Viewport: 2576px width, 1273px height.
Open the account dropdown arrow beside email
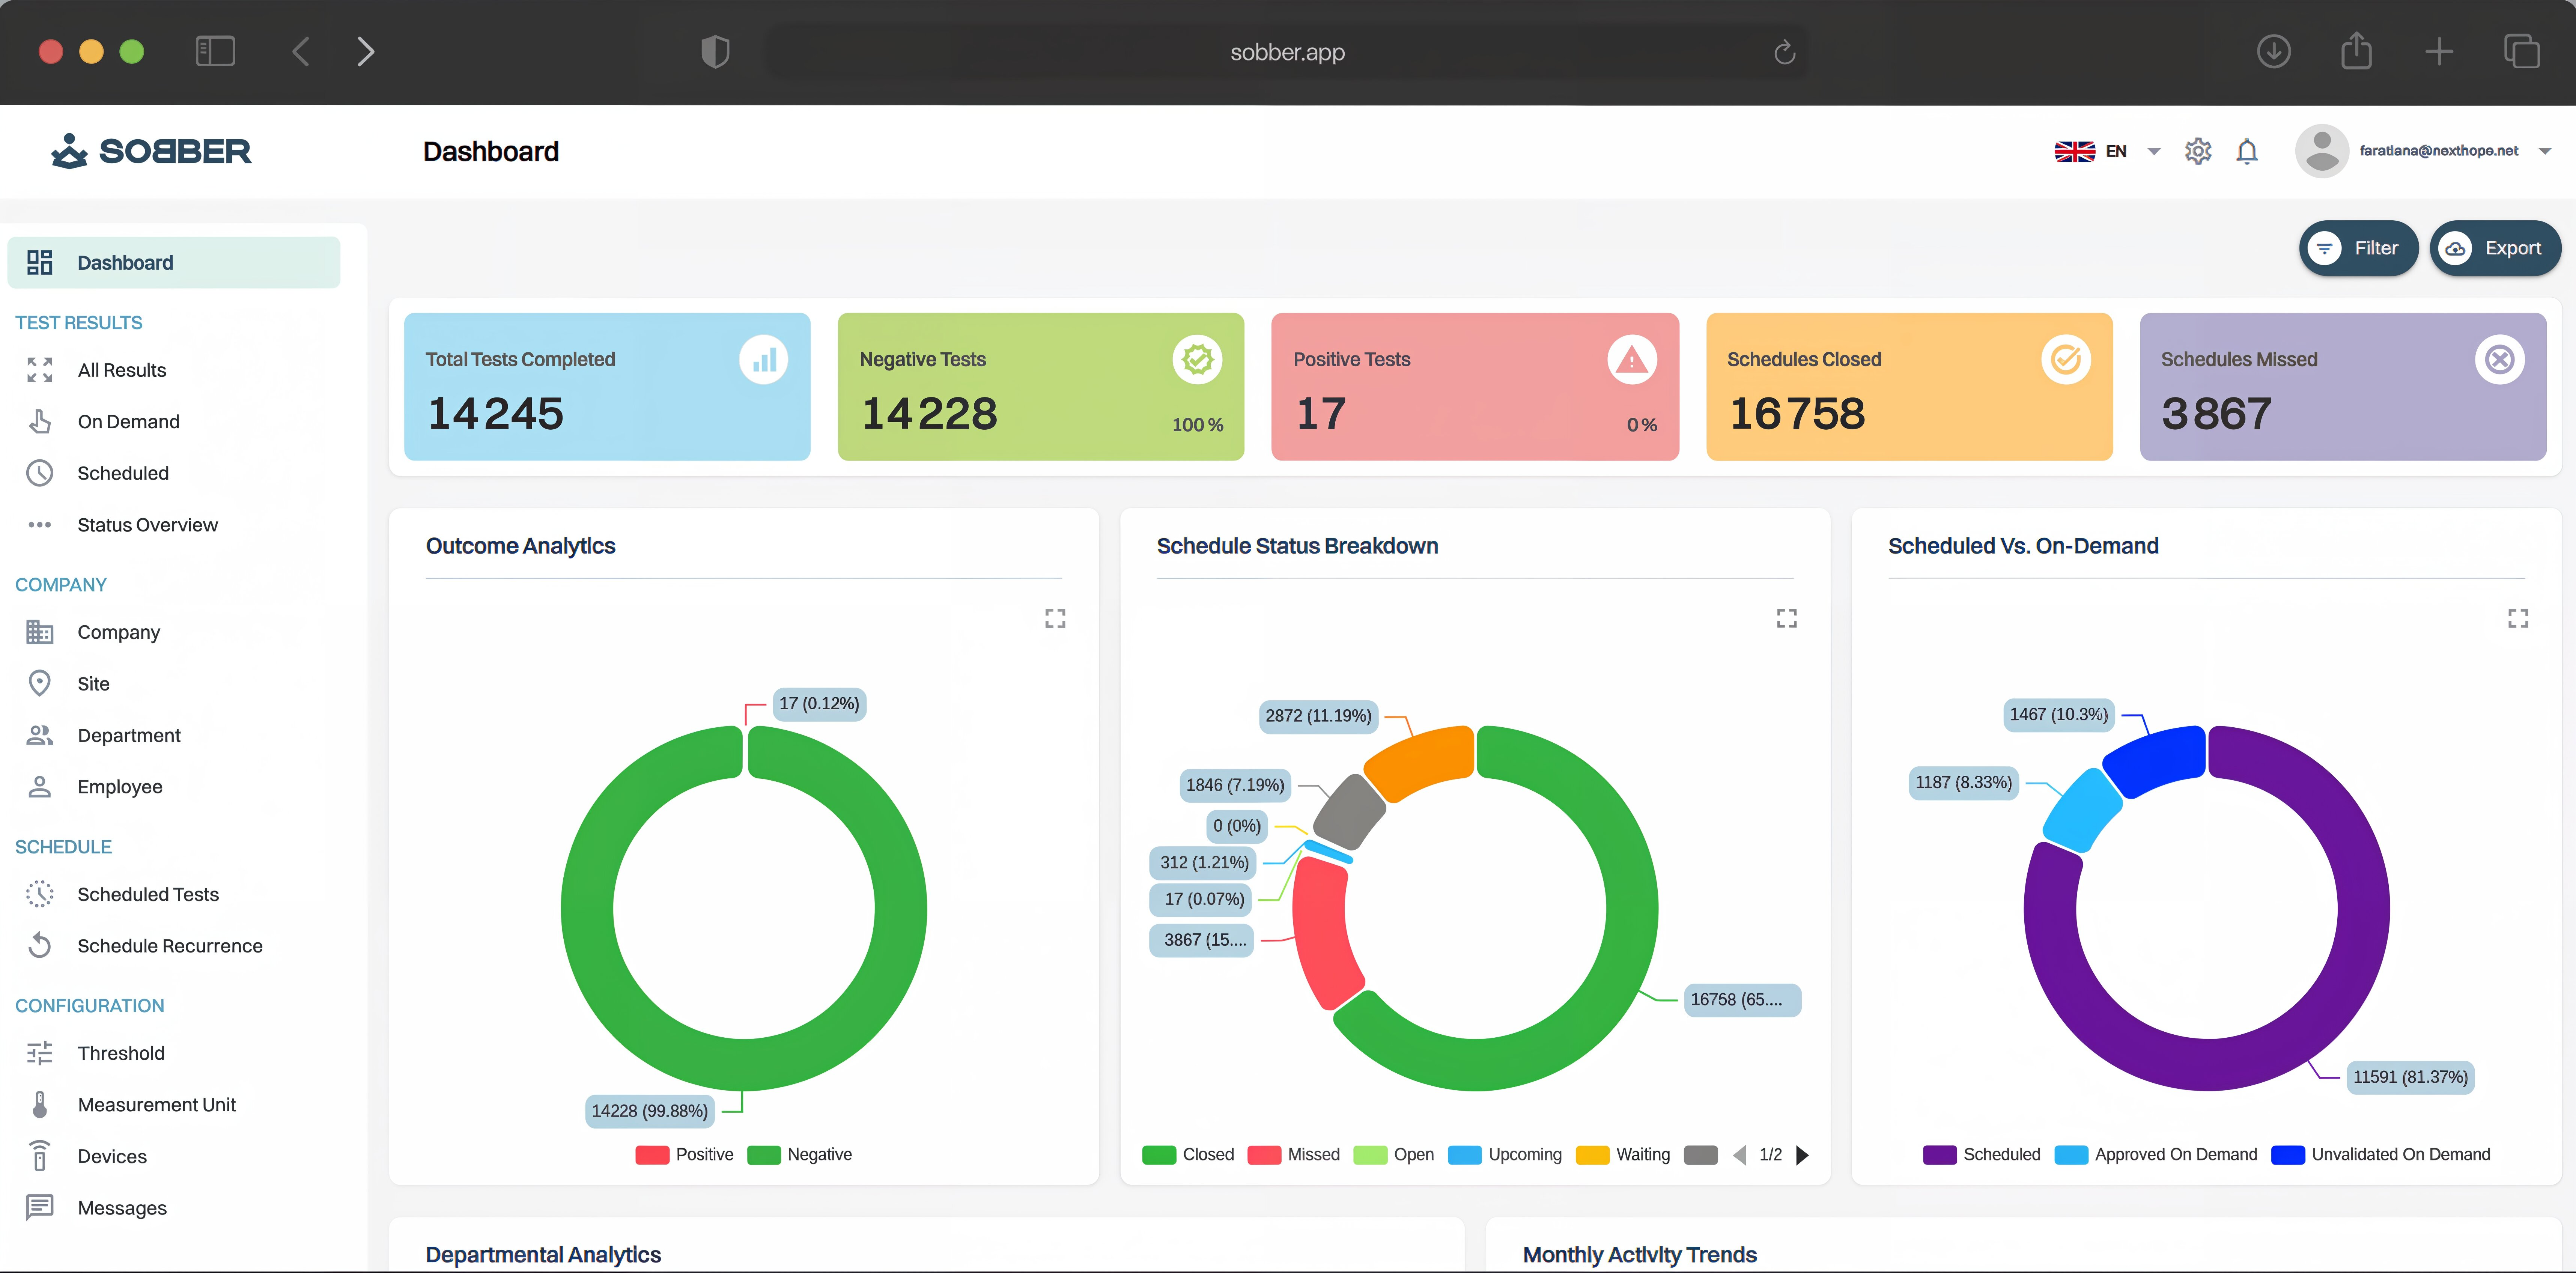(2545, 151)
